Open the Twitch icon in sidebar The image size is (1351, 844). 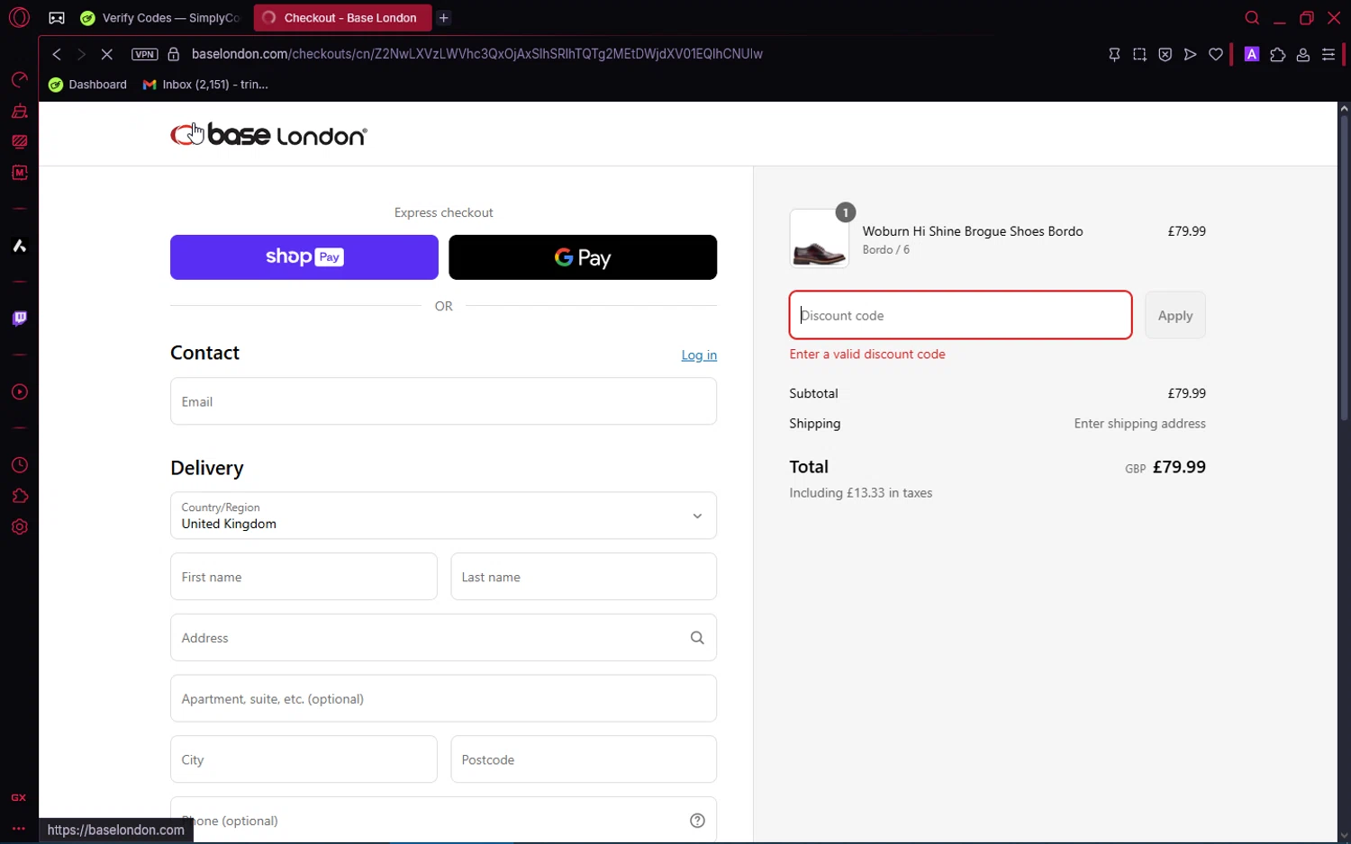19,319
